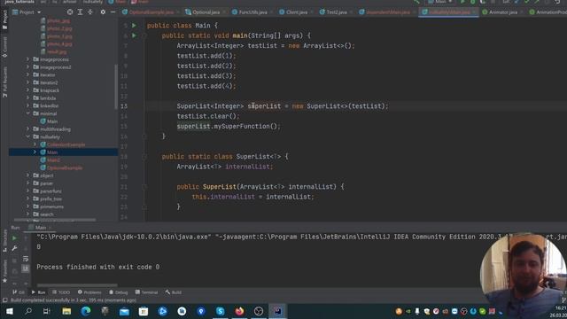This screenshot has height=319, width=567.
Task: Open Main run configuration dropdown
Action: [440, 2]
